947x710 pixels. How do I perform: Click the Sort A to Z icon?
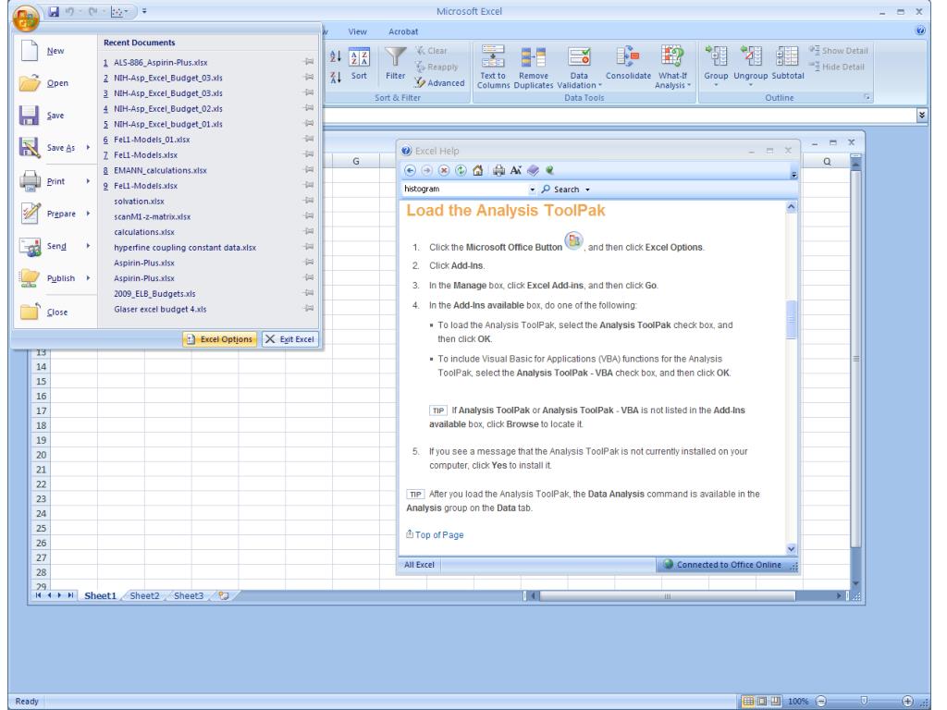tap(336, 56)
